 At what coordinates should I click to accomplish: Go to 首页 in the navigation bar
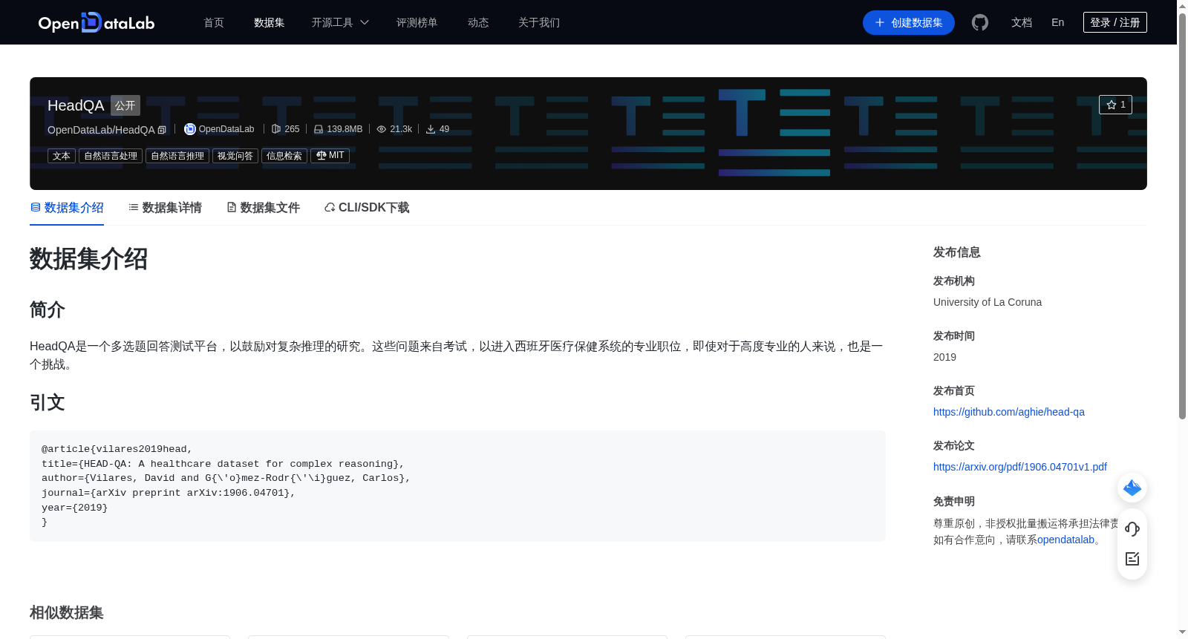214,22
